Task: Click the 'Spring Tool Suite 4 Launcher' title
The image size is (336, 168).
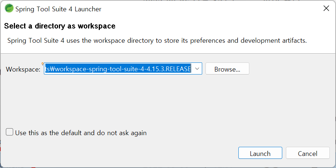Action: pos(58,9)
